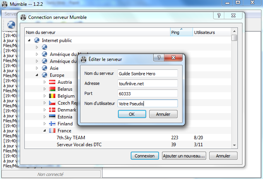Viewport: 263px width, 179px height.
Task: Click unnamed globe icon under Internet public
Action: tap(44, 47)
